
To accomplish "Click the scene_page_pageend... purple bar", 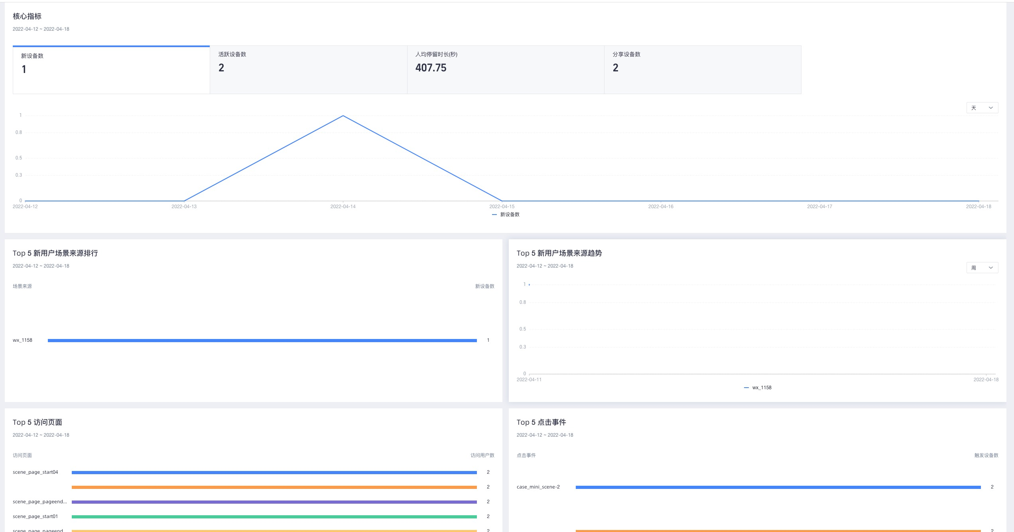I will pos(274,502).
